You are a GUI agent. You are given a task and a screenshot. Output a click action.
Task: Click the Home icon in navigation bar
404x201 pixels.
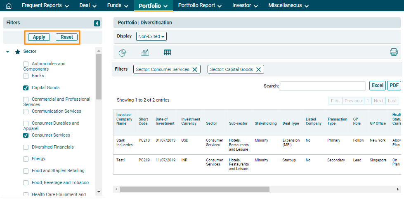[x=9, y=6]
